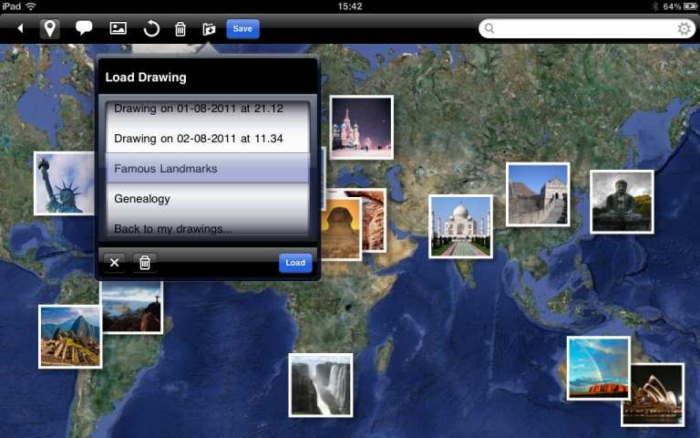Open the Buddha statue photo

[622, 202]
